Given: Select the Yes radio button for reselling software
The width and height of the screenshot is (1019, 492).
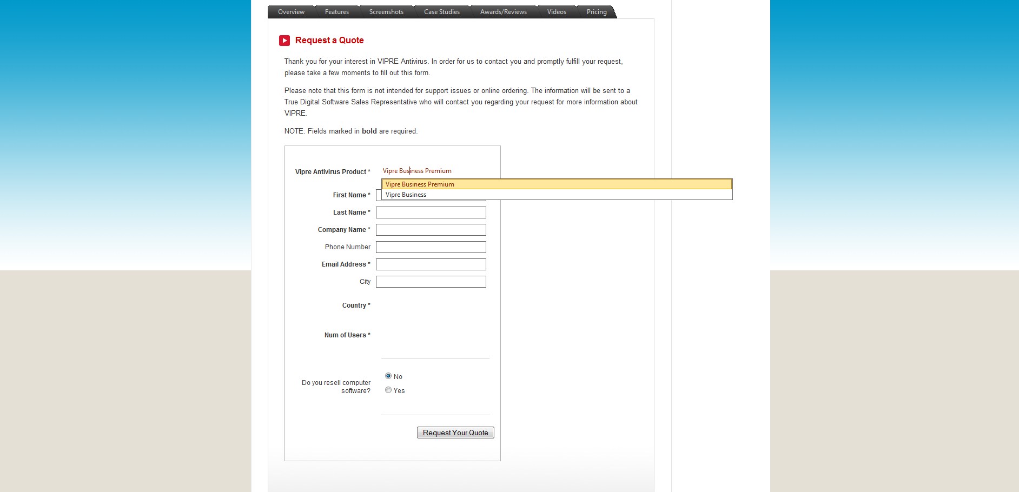Looking at the screenshot, I should 388,390.
